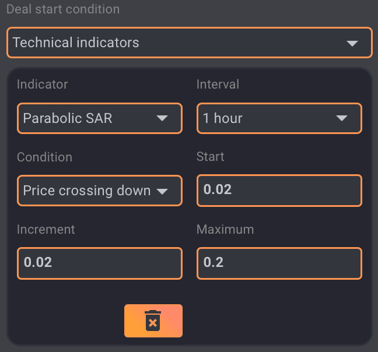Click the Deal start condition label
Screen dimensions: 378x352
pyautogui.click(x=63, y=10)
